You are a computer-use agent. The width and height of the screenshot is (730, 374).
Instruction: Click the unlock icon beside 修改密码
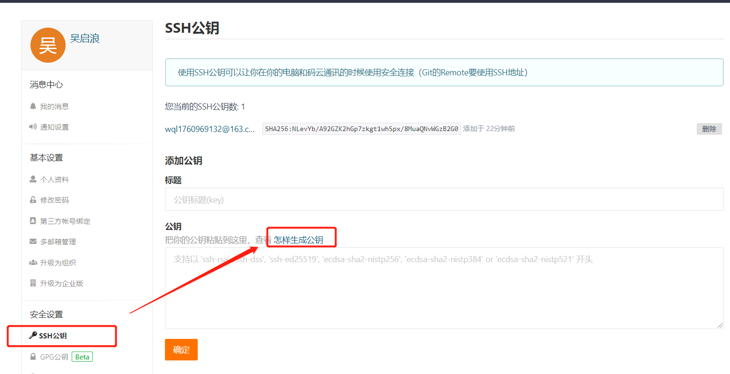(33, 200)
